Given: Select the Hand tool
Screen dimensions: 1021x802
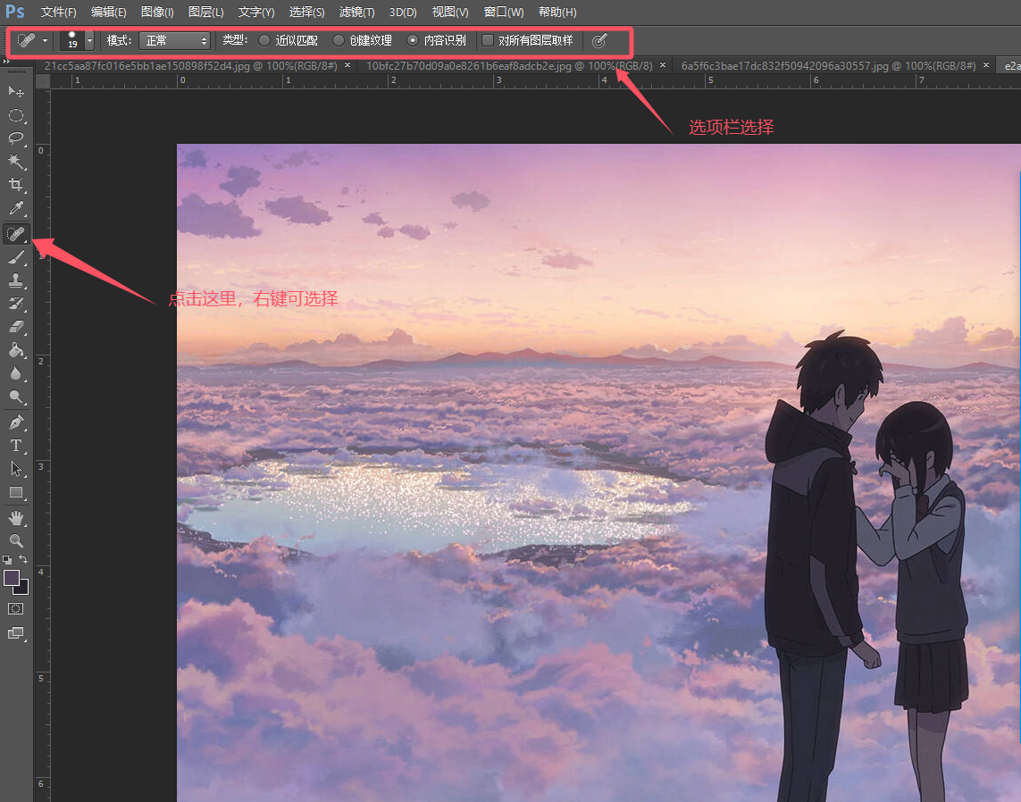Looking at the screenshot, I should click(x=15, y=518).
